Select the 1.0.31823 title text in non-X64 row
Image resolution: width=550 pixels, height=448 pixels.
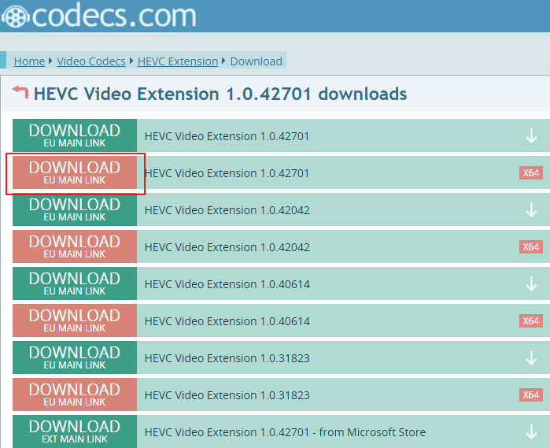tap(227, 358)
